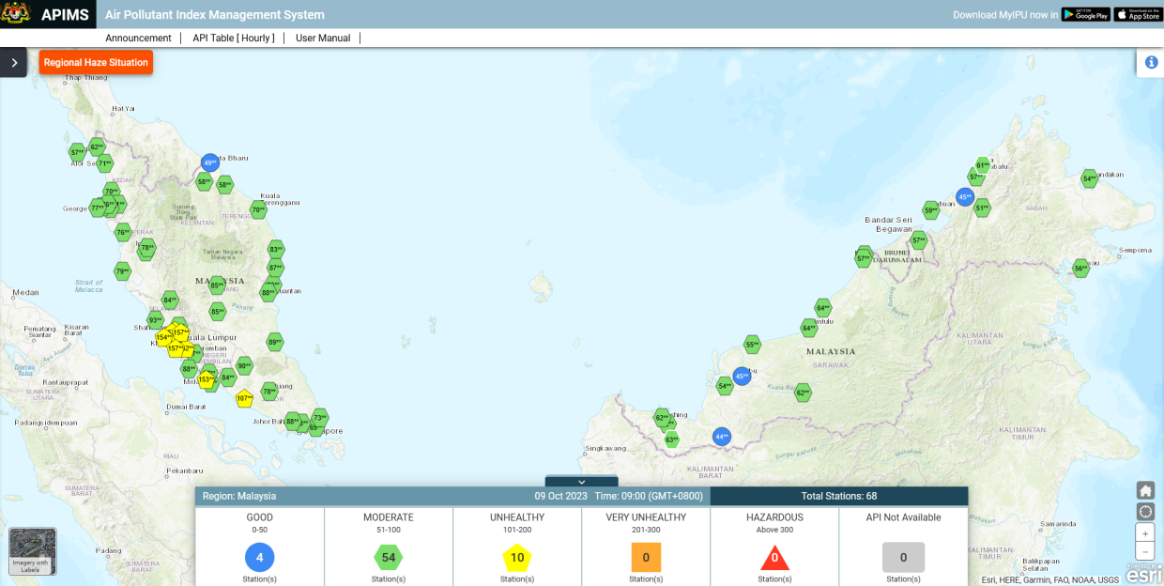Select green 62 station north of Alor Setar
Screen dimensions: 1164x586
click(x=97, y=147)
